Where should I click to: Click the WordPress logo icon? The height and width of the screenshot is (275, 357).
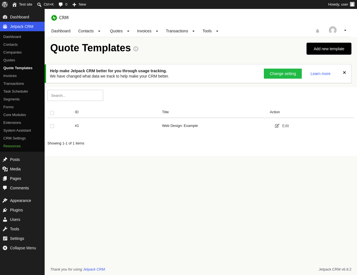(5, 4)
